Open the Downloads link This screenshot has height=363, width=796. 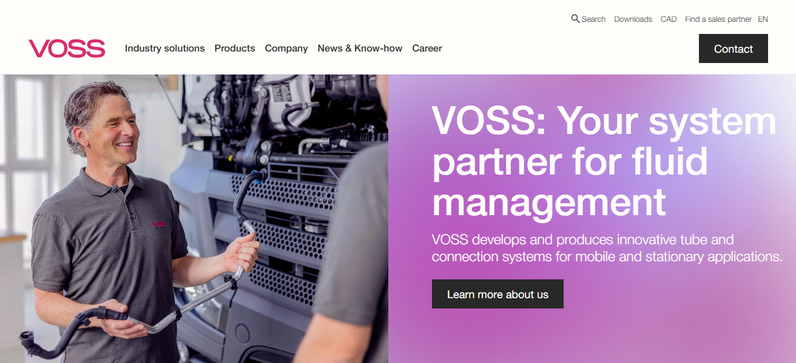click(633, 19)
